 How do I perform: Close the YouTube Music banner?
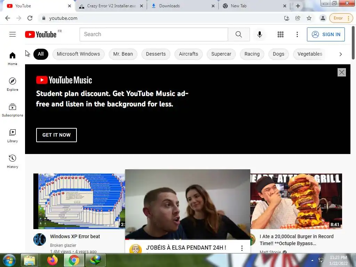(341, 72)
